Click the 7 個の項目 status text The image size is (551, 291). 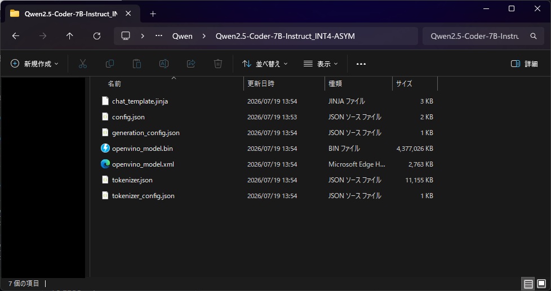(x=24, y=283)
